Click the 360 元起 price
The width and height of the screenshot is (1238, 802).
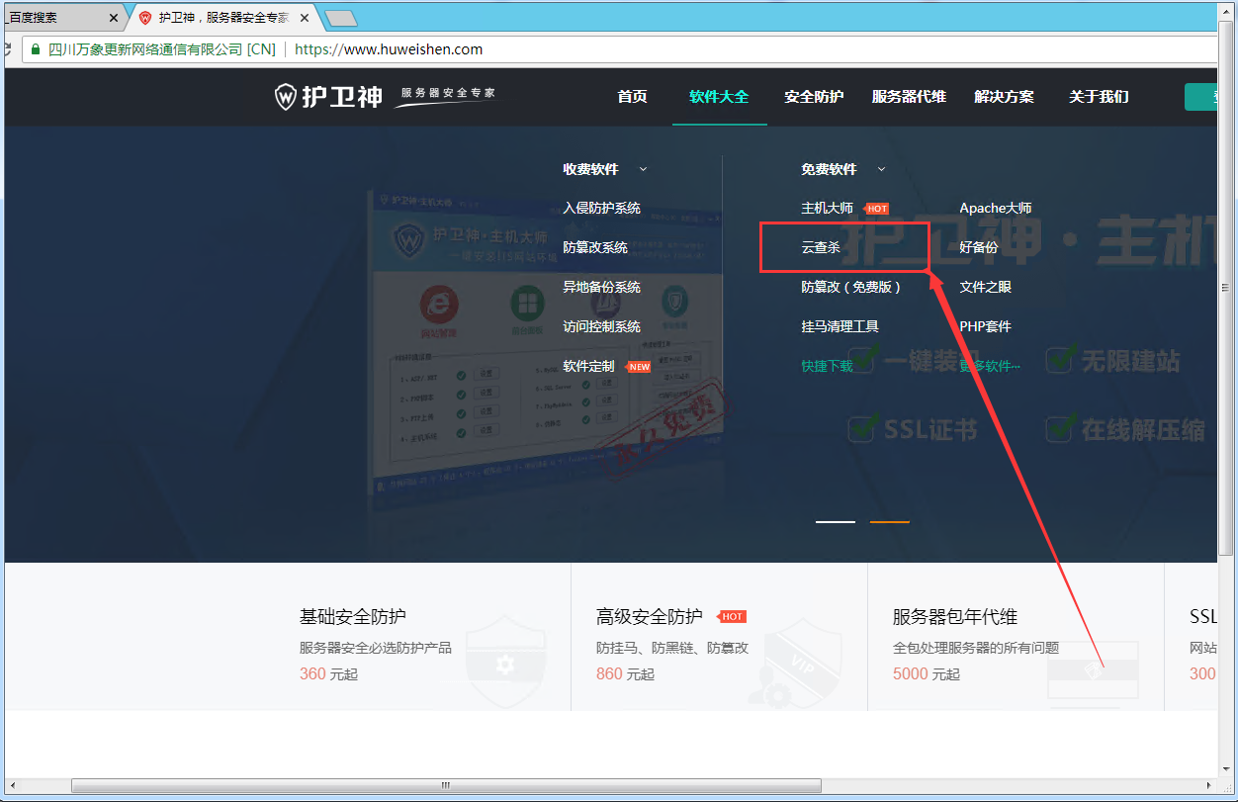pyautogui.click(x=328, y=673)
